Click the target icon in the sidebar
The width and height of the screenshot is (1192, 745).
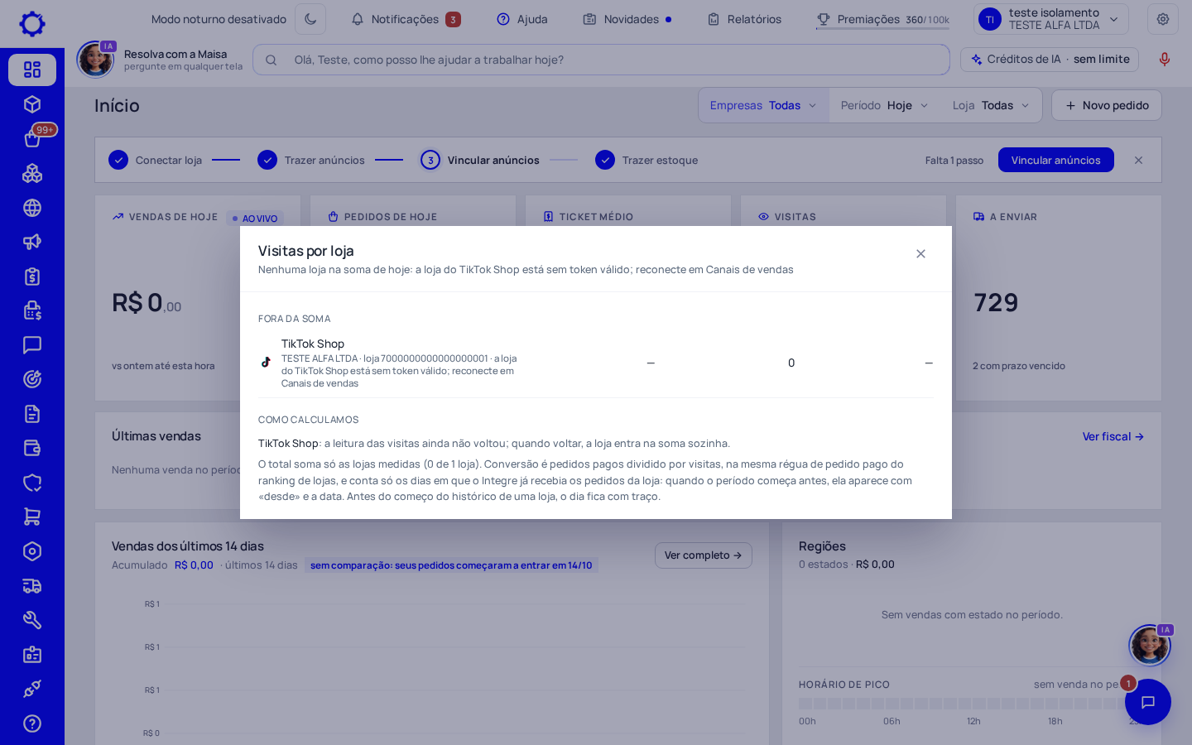[x=32, y=379]
